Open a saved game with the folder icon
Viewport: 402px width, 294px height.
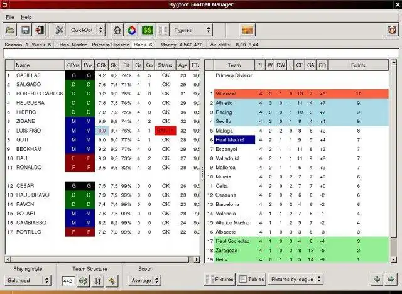point(10,30)
